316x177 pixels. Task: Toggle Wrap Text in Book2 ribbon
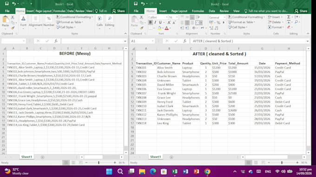click(197, 17)
